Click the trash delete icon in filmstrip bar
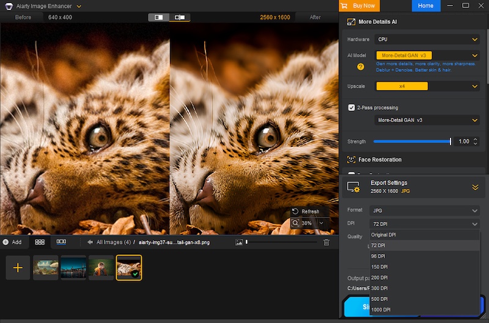Image resolution: width=489 pixels, height=323 pixels. [326, 242]
